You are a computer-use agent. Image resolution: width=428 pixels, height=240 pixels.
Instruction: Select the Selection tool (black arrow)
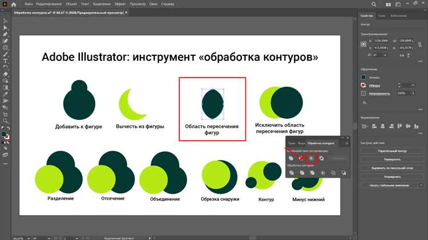(x=5, y=21)
